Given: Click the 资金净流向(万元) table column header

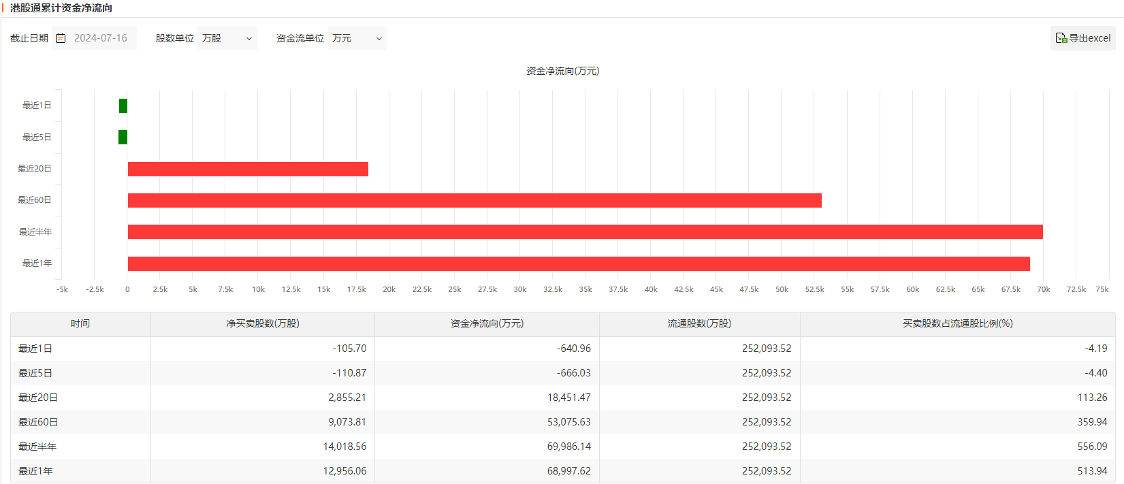Looking at the screenshot, I should (x=487, y=324).
